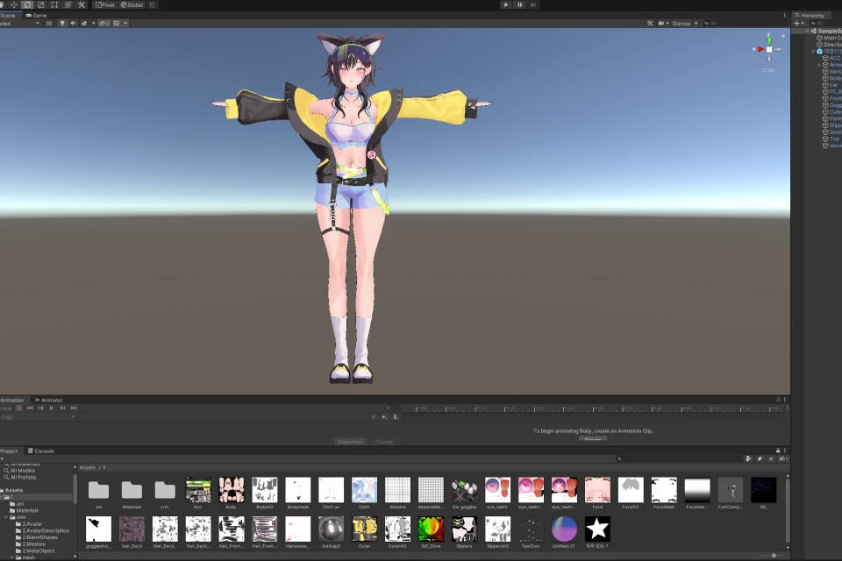Toggle 2D view mode in the Scene
The width and height of the screenshot is (842, 561).
coord(49,23)
